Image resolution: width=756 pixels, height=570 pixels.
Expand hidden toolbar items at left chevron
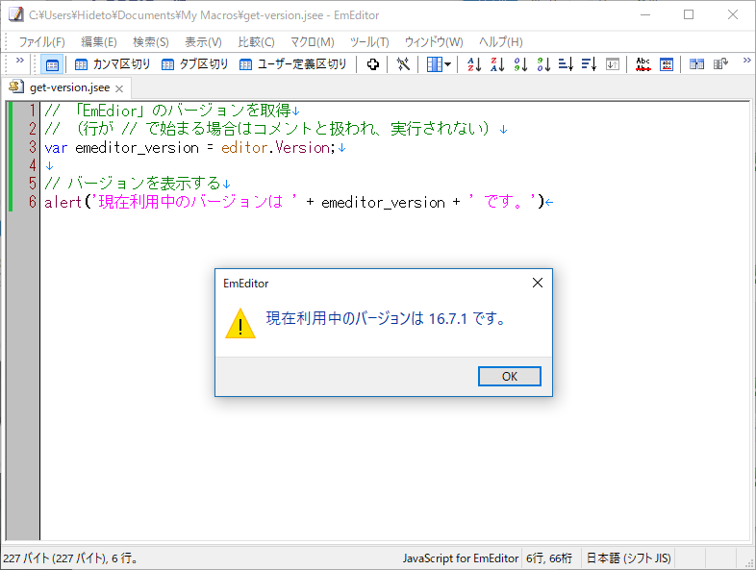tap(20, 61)
